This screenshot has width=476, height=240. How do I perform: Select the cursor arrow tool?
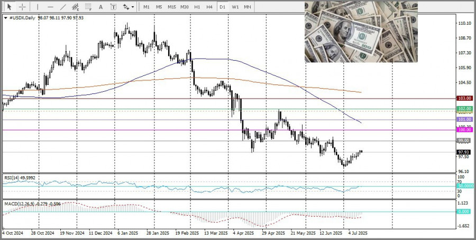[10, 7]
